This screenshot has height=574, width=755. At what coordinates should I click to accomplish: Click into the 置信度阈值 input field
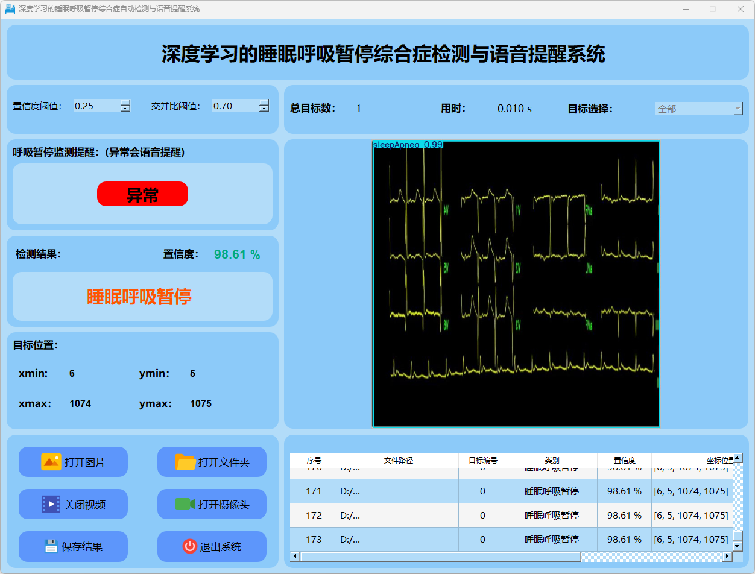click(96, 106)
